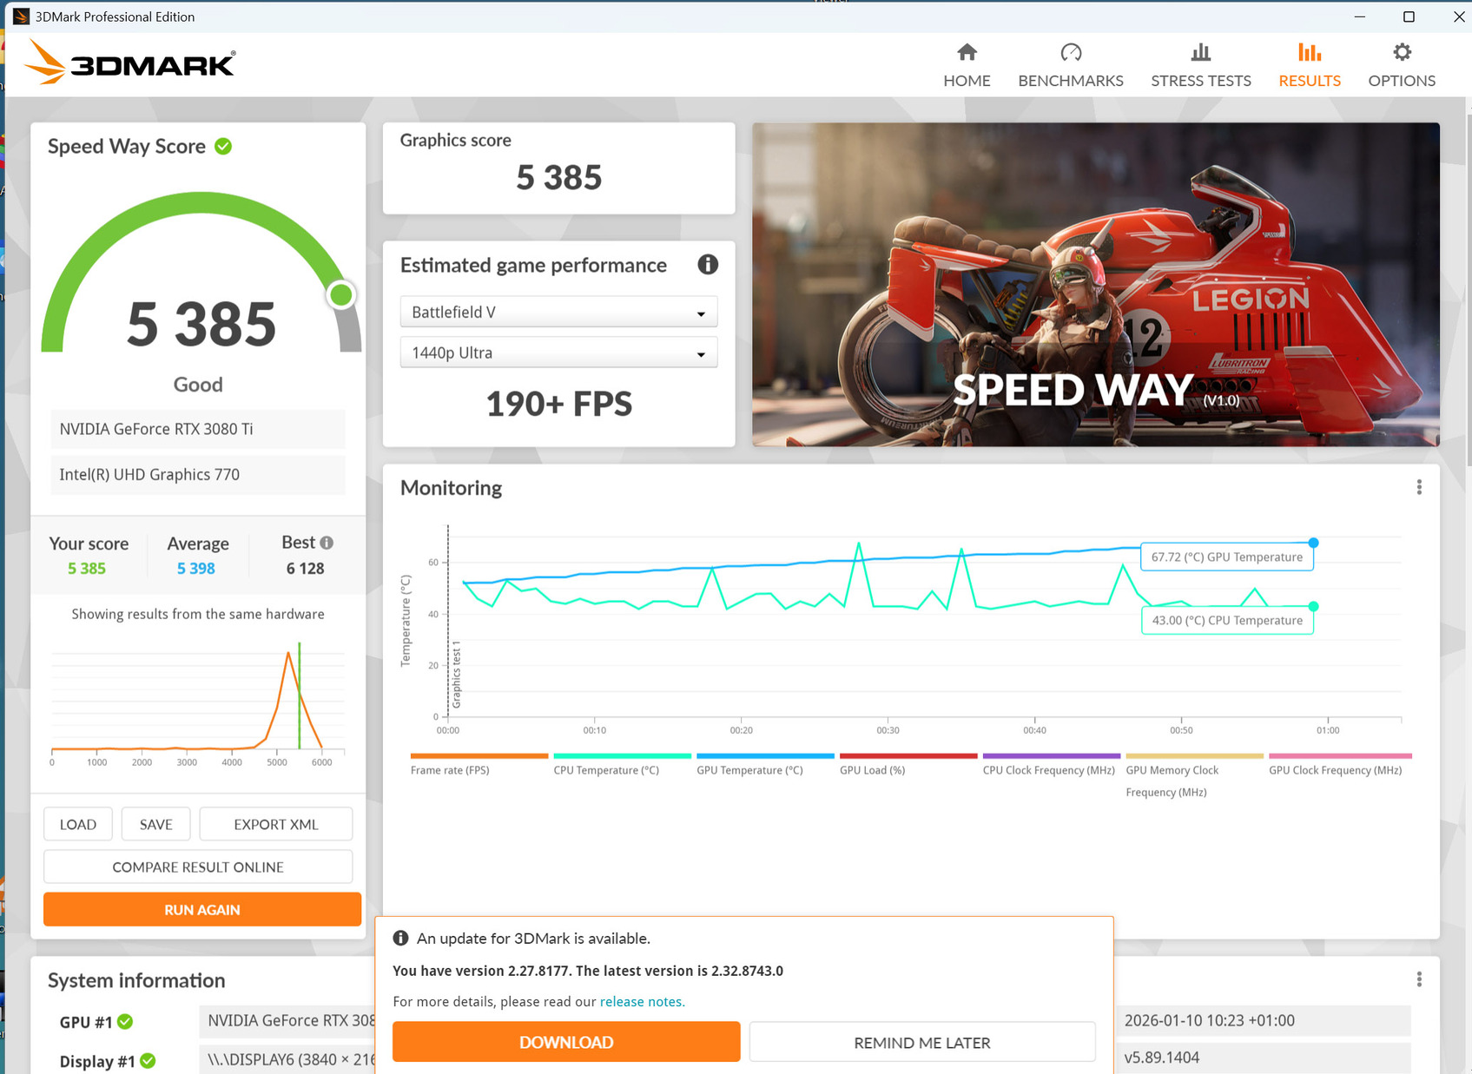Click the best score value 6 128
Screen dimensions: 1472x1074
(305, 569)
